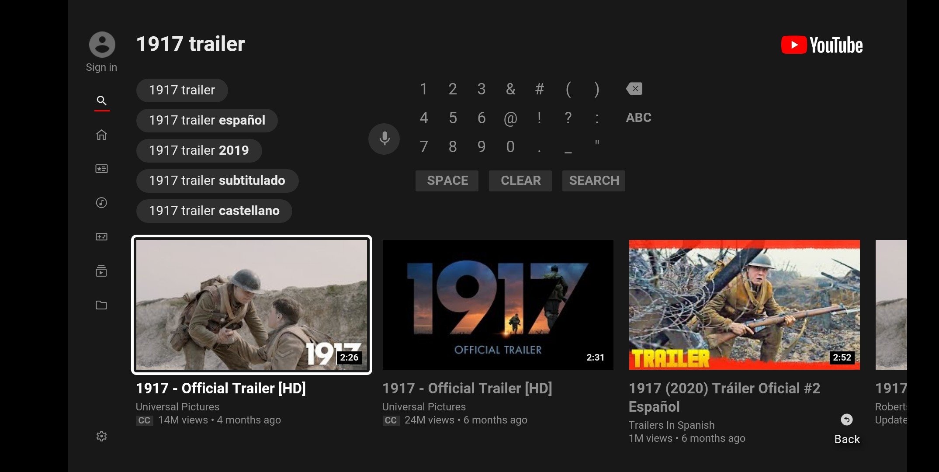Click the YouTube library folder icon
Image resolution: width=939 pixels, height=472 pixels.
(x=101, y=305)
